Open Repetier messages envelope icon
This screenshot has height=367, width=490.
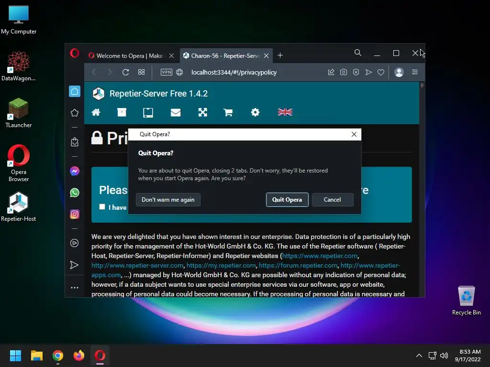tap(176, 112)
